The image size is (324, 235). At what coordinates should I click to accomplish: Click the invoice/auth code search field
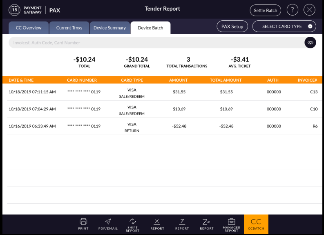155,42
